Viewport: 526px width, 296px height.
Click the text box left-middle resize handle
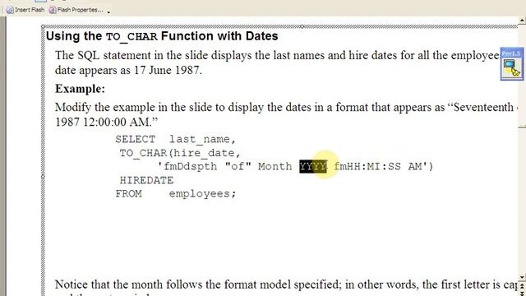[43, 176]
